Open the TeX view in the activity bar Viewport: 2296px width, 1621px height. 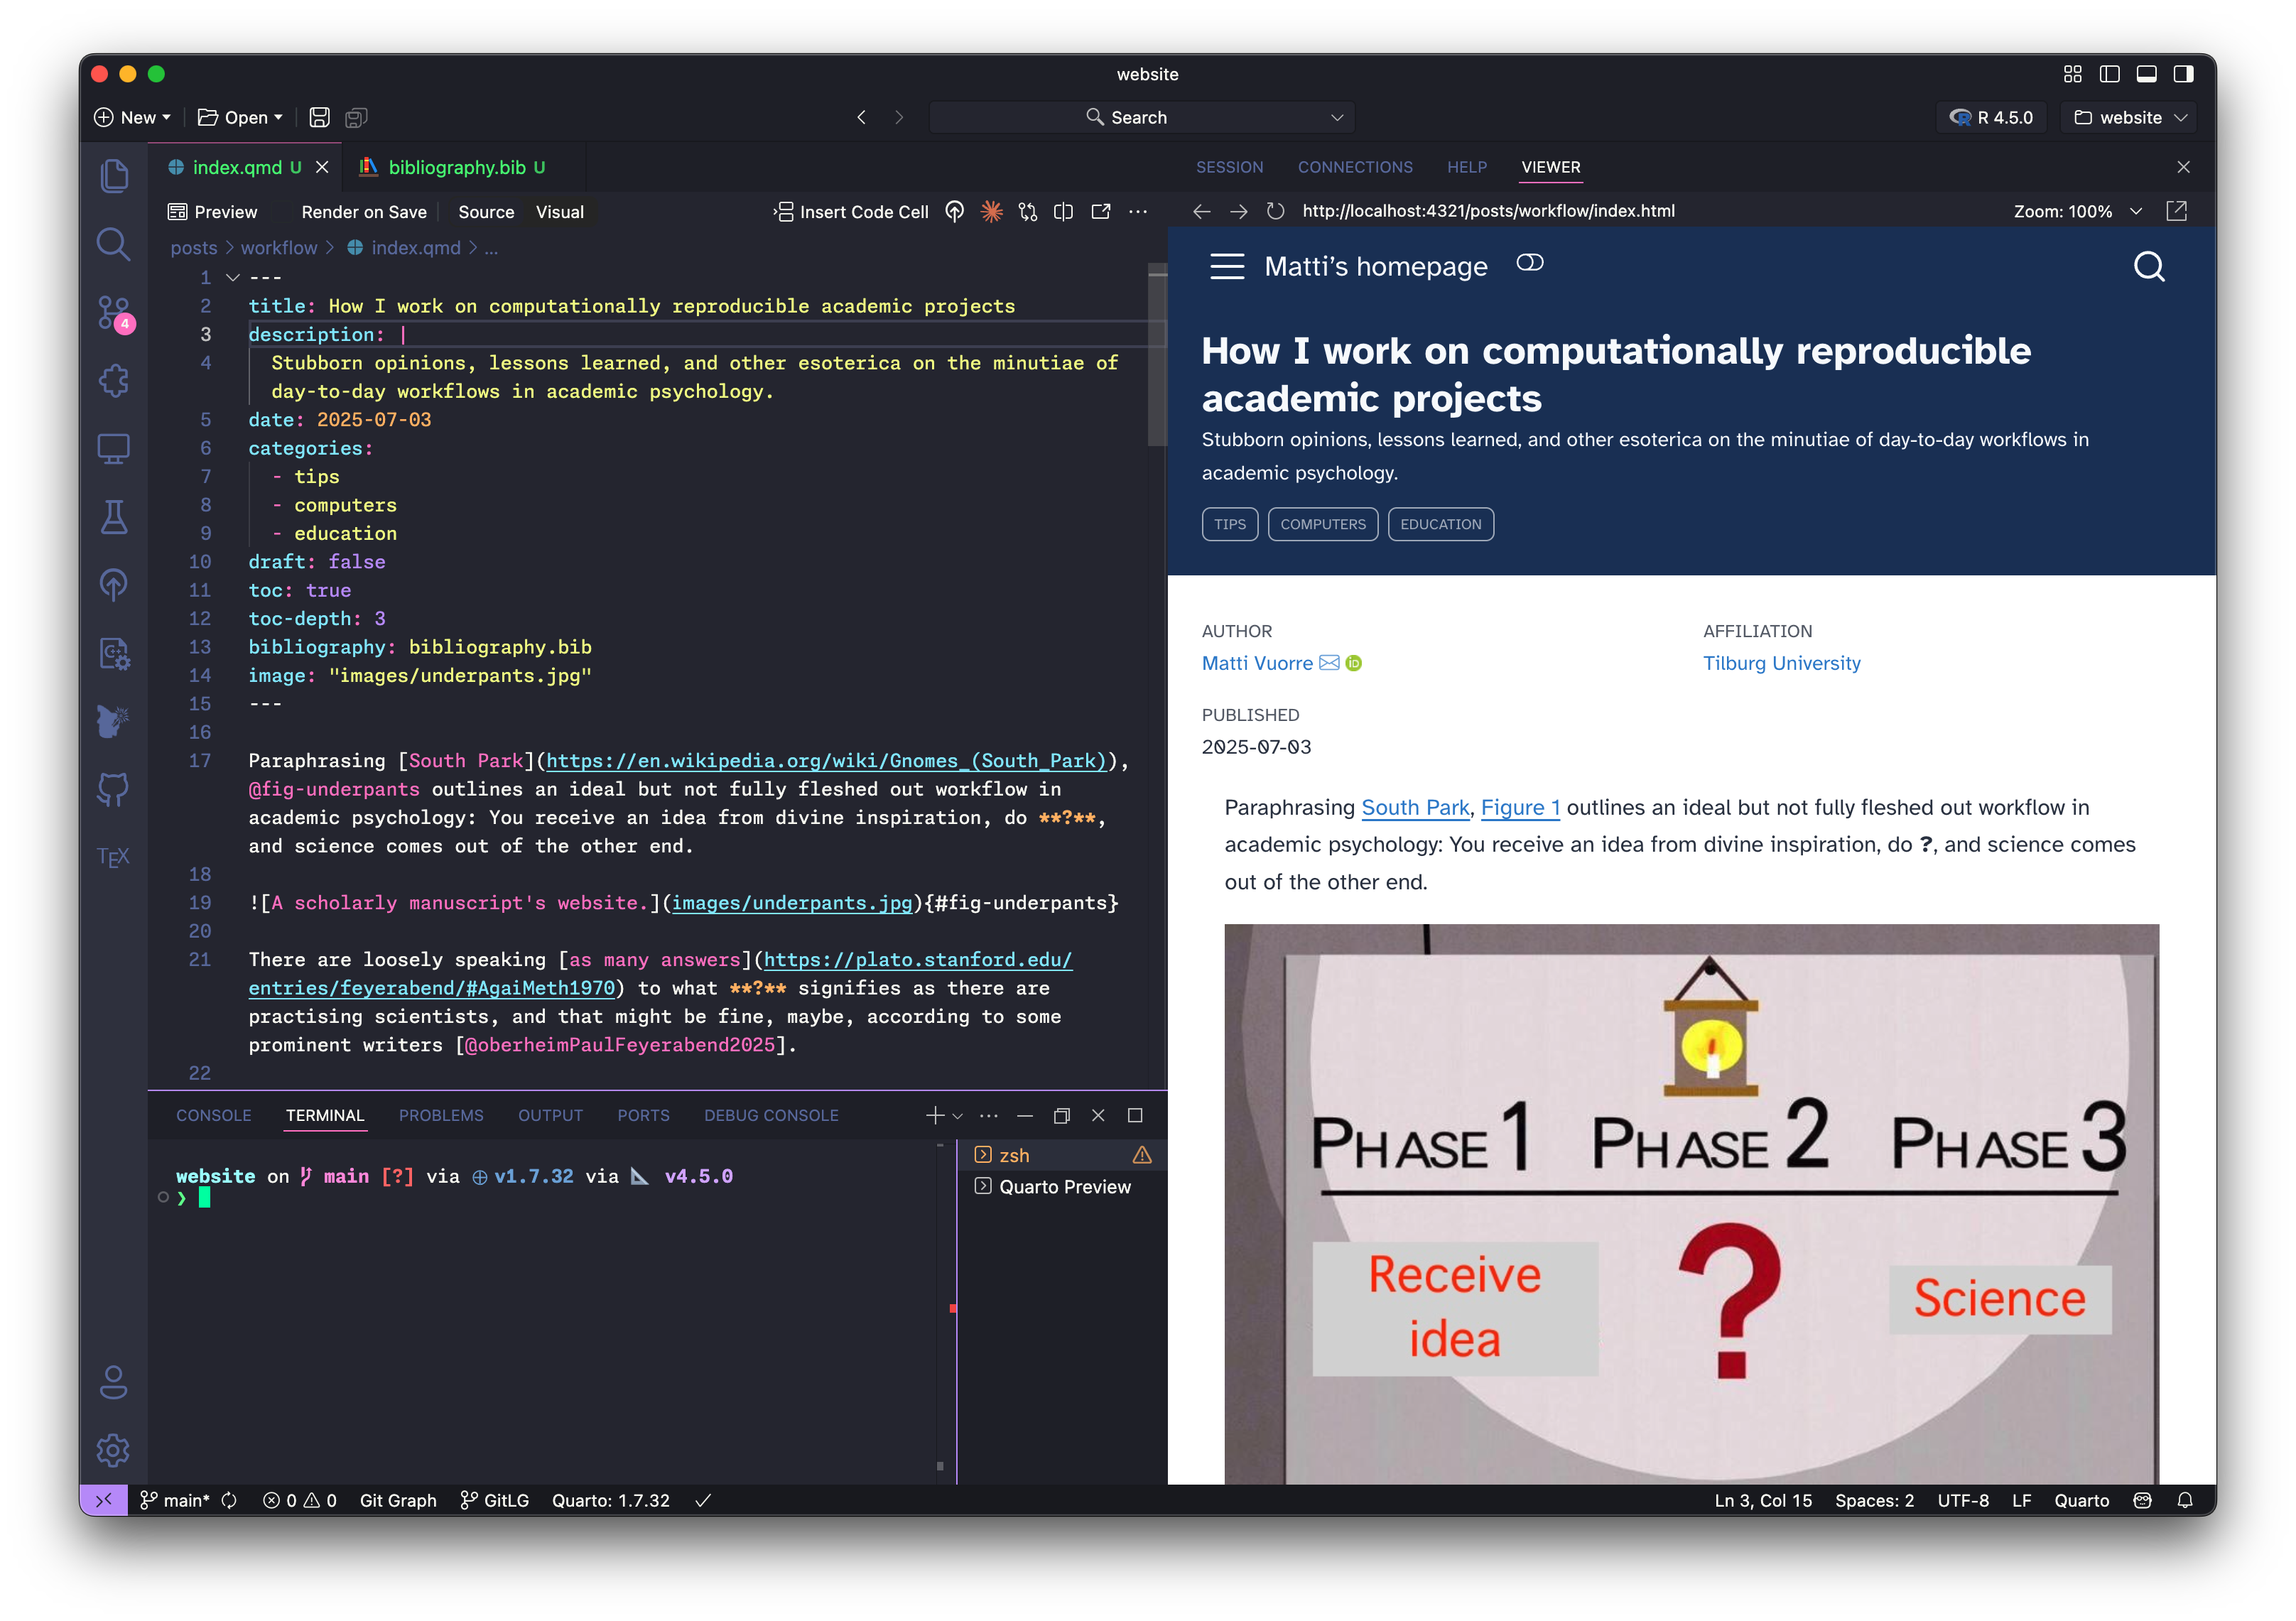[114, 857]
